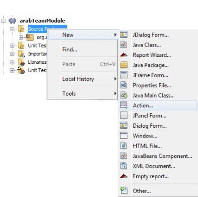The image size is (198, 197).
Task: Click the JPanel Form icon
Action: (124, 115)
